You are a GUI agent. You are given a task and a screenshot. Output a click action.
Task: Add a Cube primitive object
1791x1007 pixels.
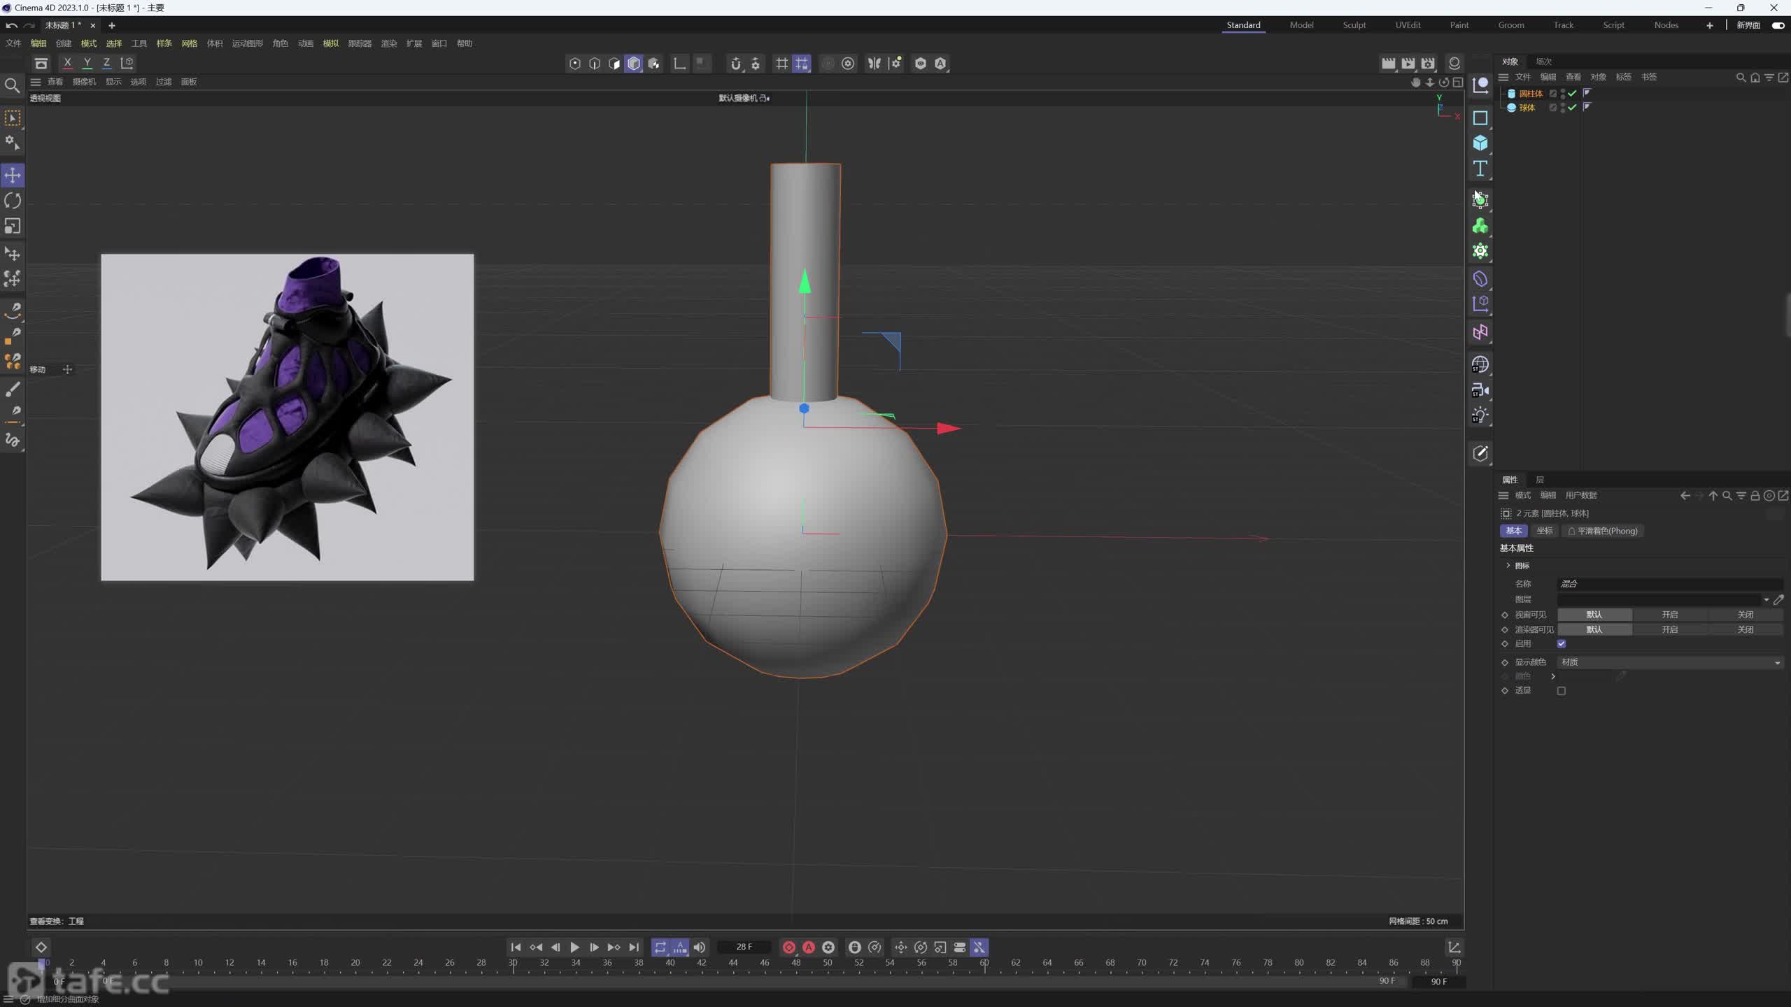pyautogui.click(x=1480, y=143)
